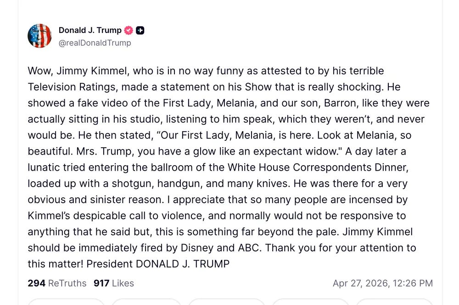Click Donald J. Trump's flag-painted profile avatar

point(39,36)
